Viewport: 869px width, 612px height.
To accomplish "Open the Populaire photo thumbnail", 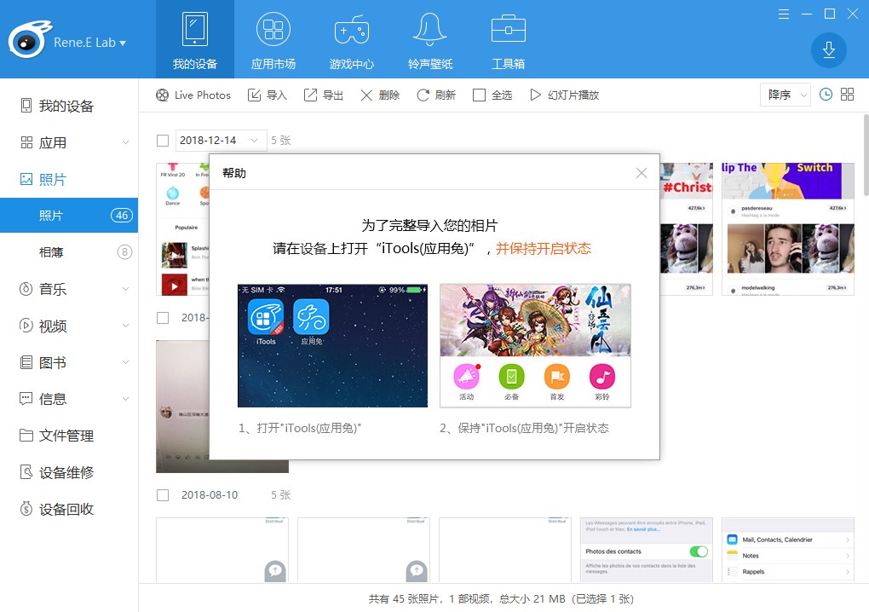I will 182,229.
